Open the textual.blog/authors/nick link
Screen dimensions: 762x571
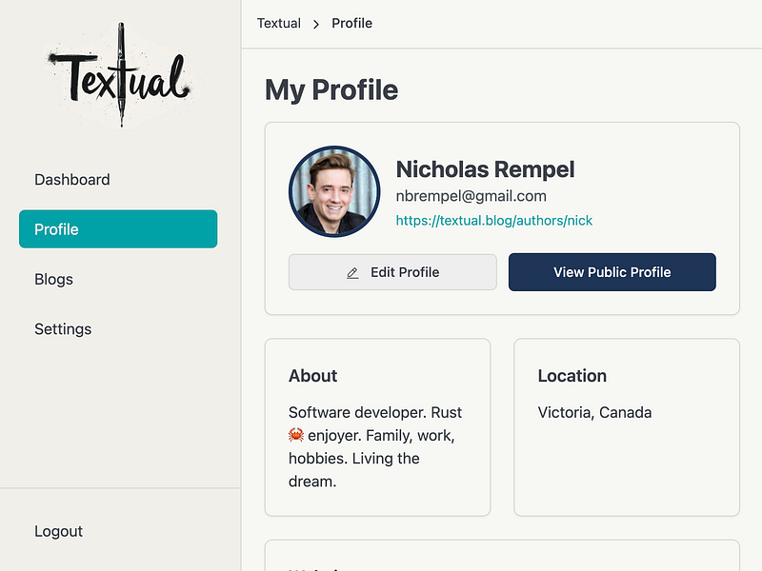tap(494, 221)
